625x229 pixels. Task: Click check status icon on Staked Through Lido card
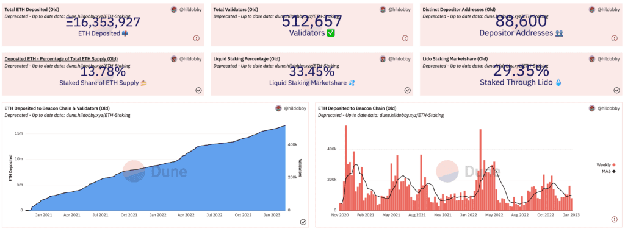click(x=616, y=90)
